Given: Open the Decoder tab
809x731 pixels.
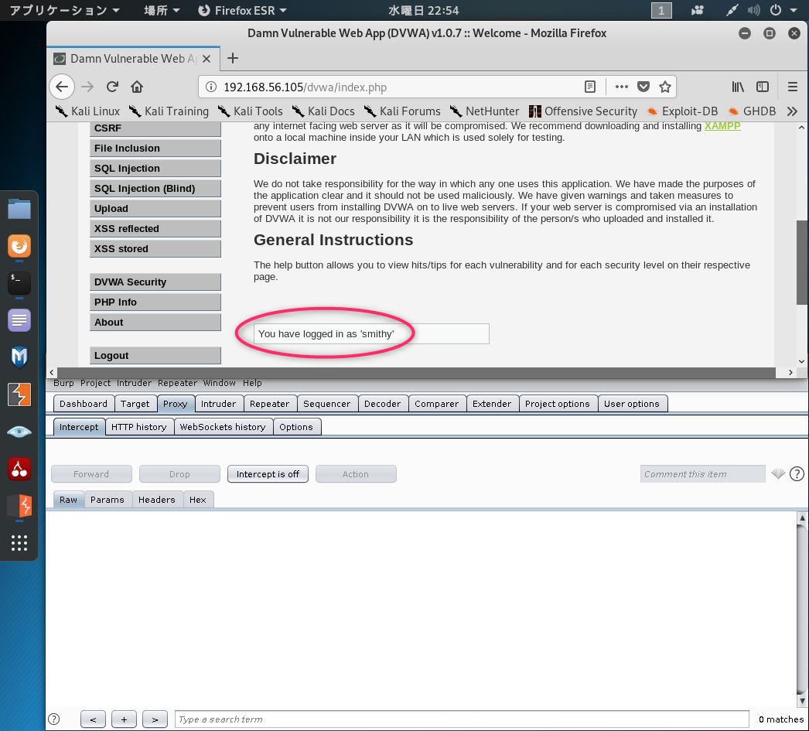Looking at the screenshot, I should (382, 404).
